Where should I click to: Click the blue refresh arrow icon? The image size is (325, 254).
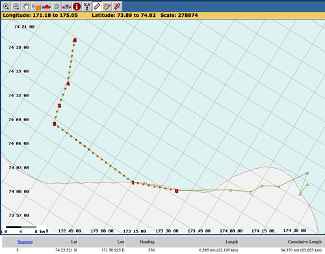57,7
